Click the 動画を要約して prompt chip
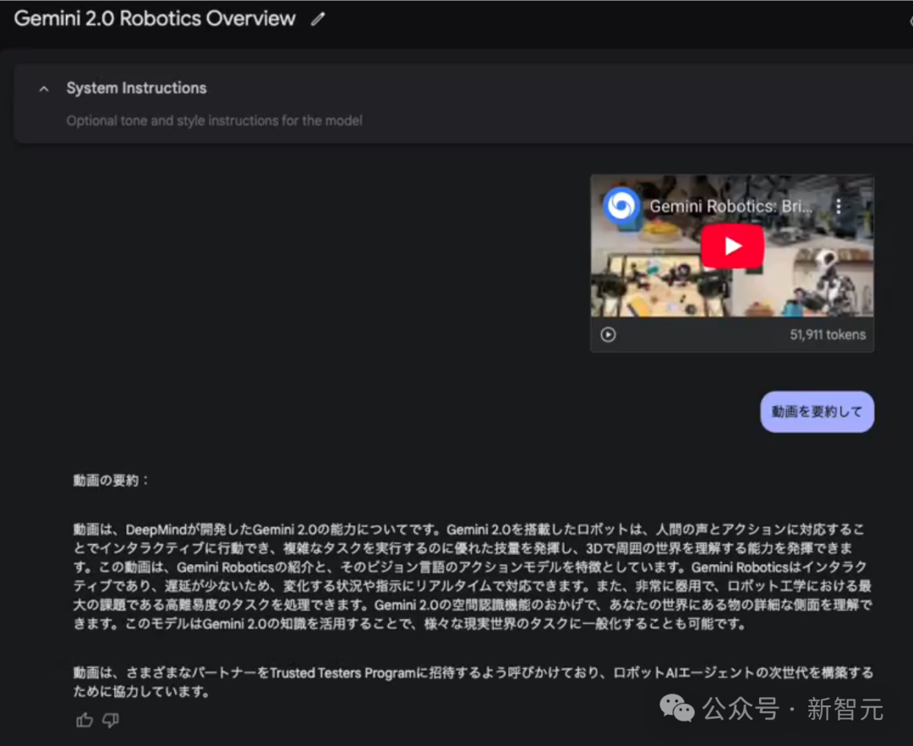The width and height of the screenshot is (913, 746). (817, 412)
